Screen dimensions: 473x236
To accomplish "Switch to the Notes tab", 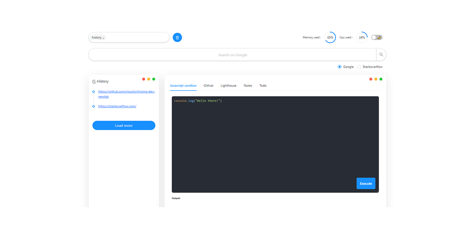I will coord(248,86).
